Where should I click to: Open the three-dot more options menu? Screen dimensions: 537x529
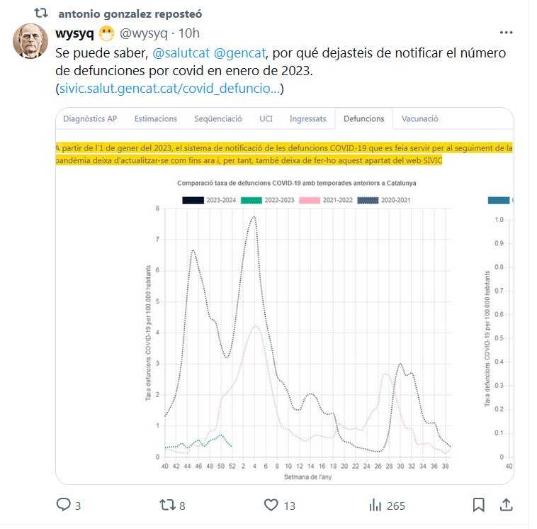tap(506, 33)
